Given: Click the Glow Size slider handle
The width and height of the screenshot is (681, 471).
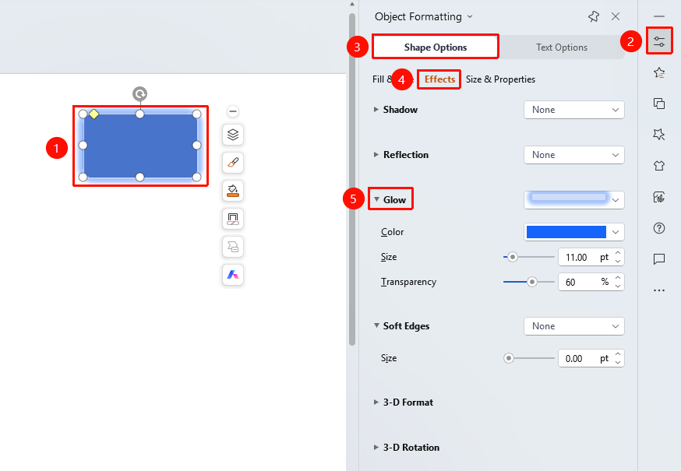Looking at the screenshot, I should click(513, 257).
